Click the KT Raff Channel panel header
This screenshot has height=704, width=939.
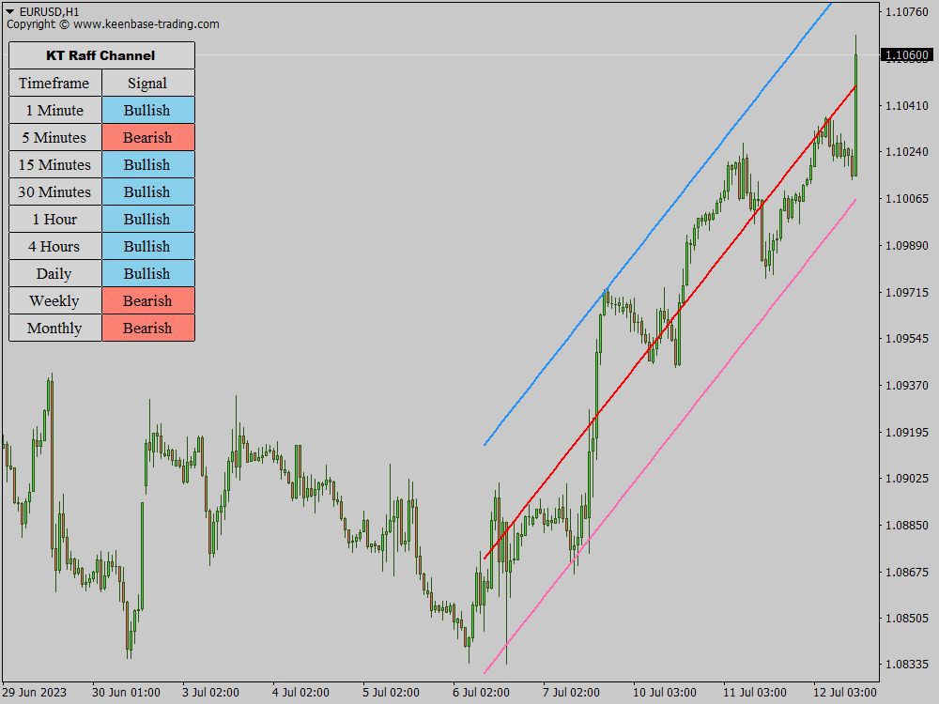[x=100, y=55]
